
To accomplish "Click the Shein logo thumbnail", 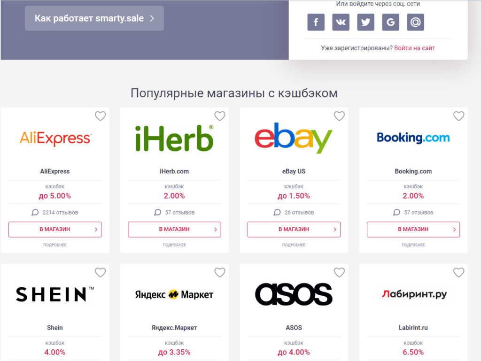I will [x=55, y=294].
